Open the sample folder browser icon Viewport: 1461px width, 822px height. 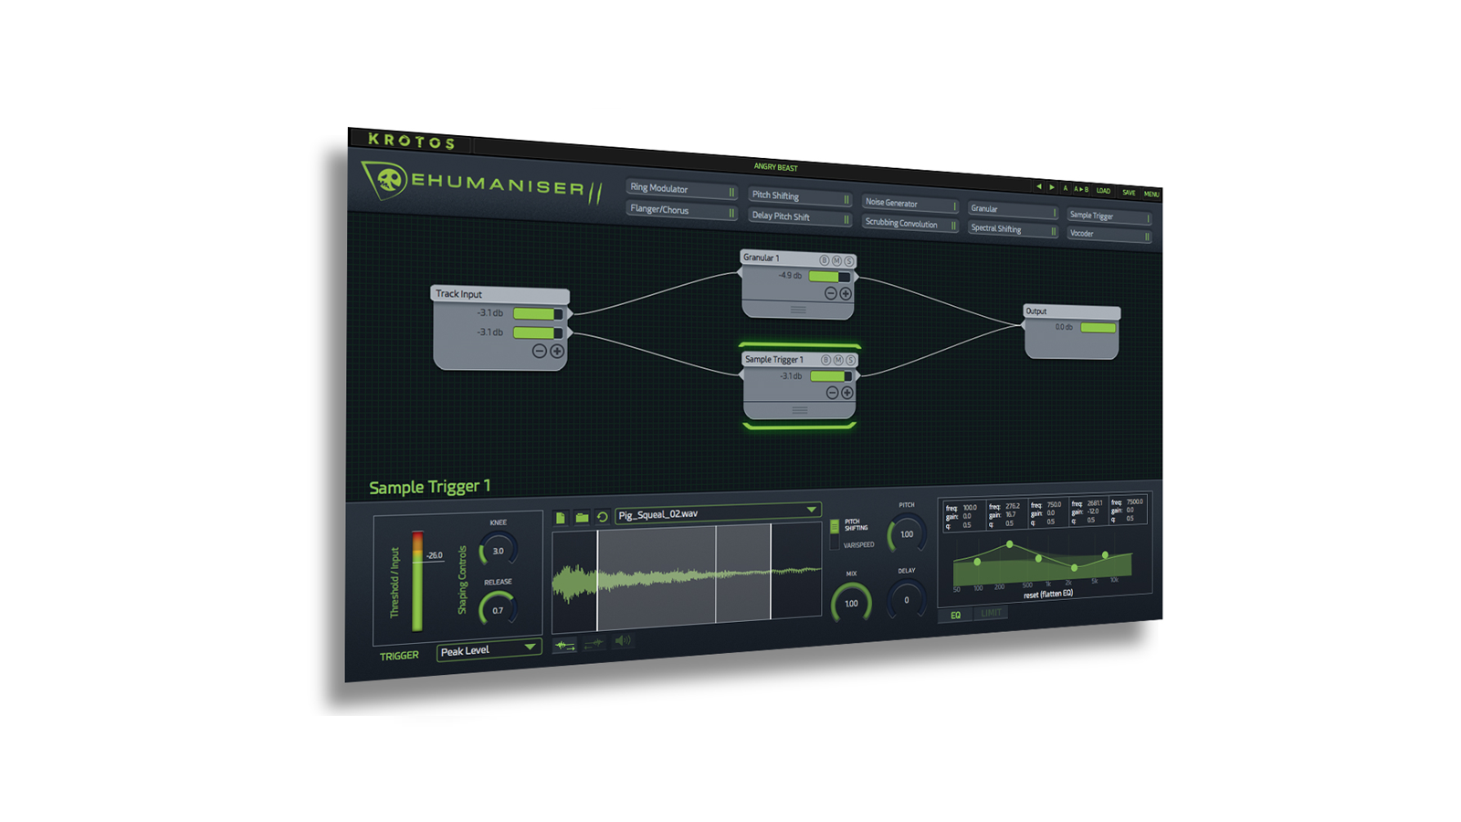pos(582,517)
